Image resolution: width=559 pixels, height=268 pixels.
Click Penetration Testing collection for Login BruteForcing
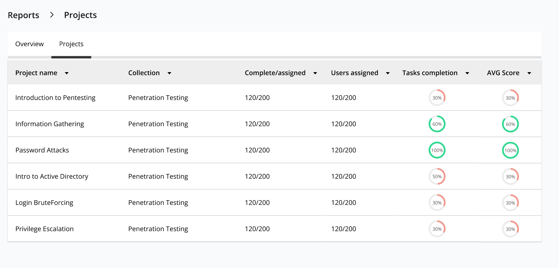(x=158, y=203)
